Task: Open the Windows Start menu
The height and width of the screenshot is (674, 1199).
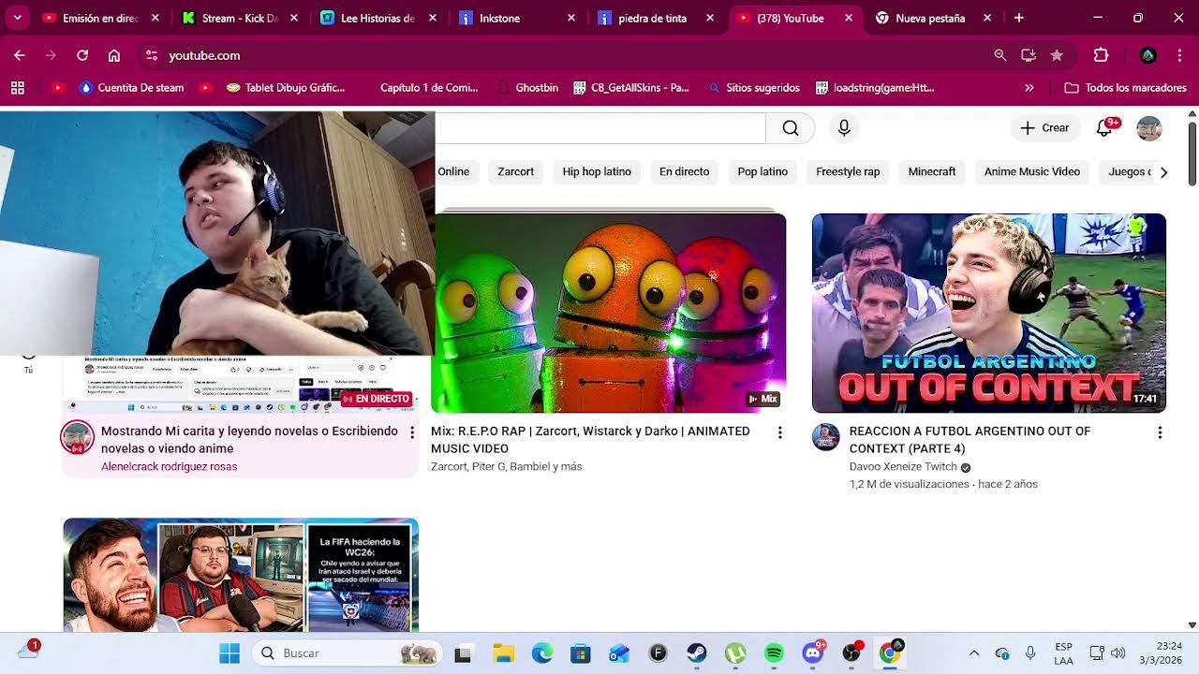Action: click(x=229, y=653)
